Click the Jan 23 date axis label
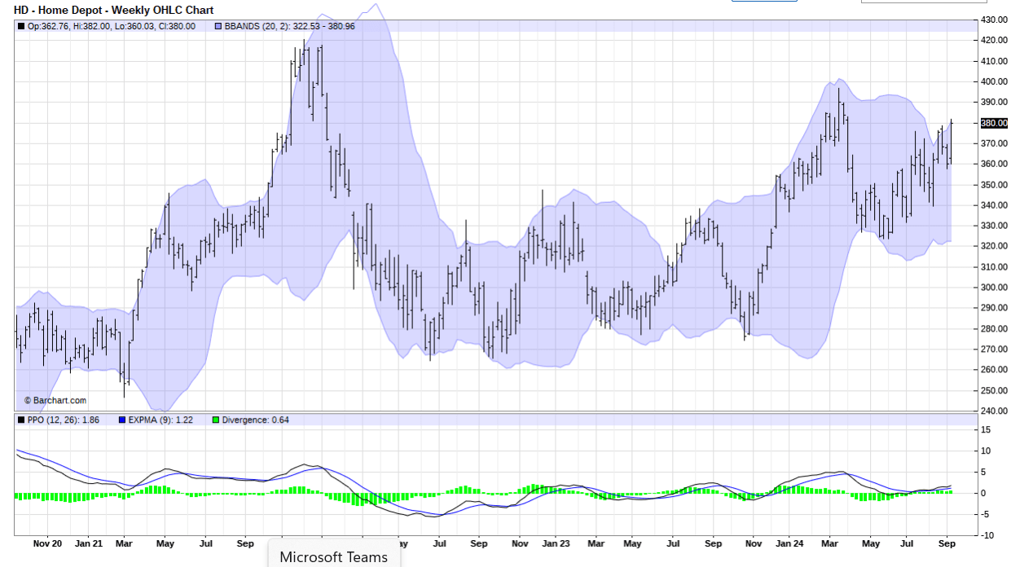 (x=555, y=543)
